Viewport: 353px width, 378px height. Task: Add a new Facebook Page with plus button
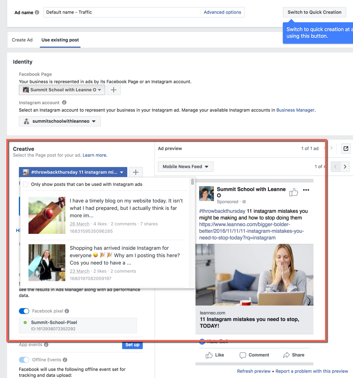[x=114, y=90]
